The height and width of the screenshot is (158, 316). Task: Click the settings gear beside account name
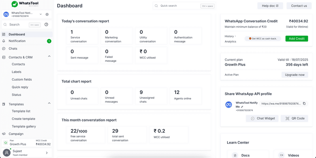pyautogui.click(x=47, y=15)
